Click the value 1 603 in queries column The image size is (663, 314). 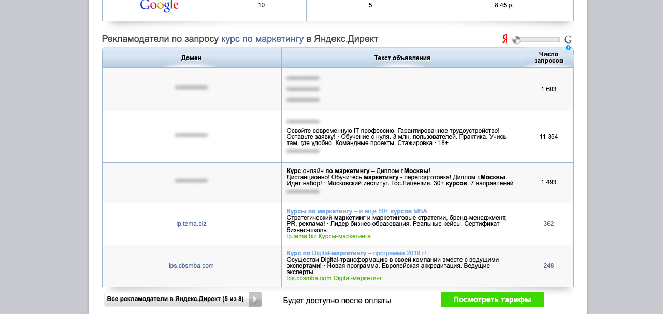coord(549,89)
